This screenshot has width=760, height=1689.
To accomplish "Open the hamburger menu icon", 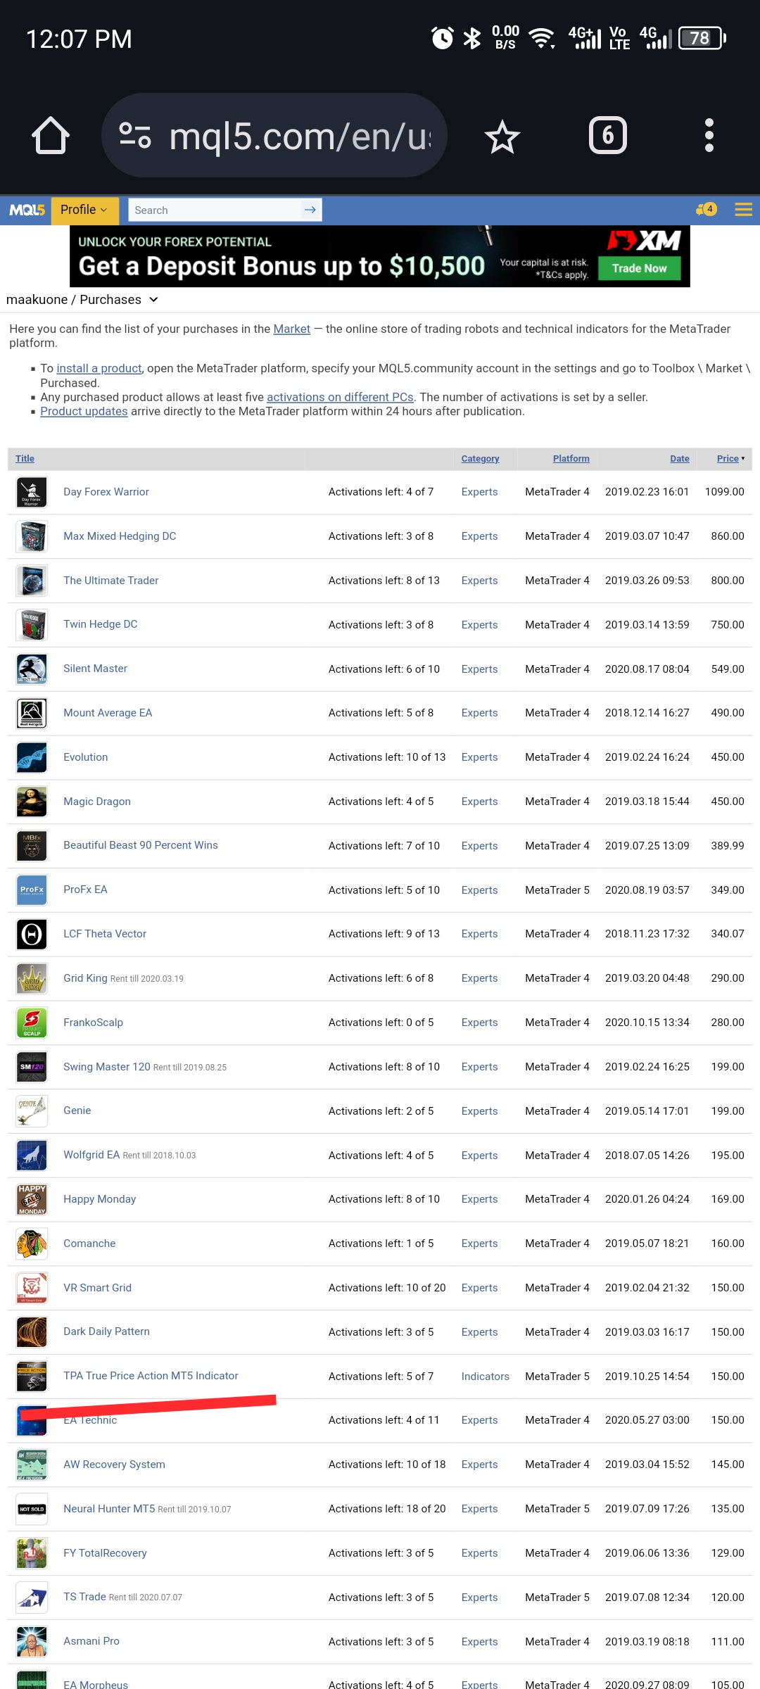I will 743,210.
